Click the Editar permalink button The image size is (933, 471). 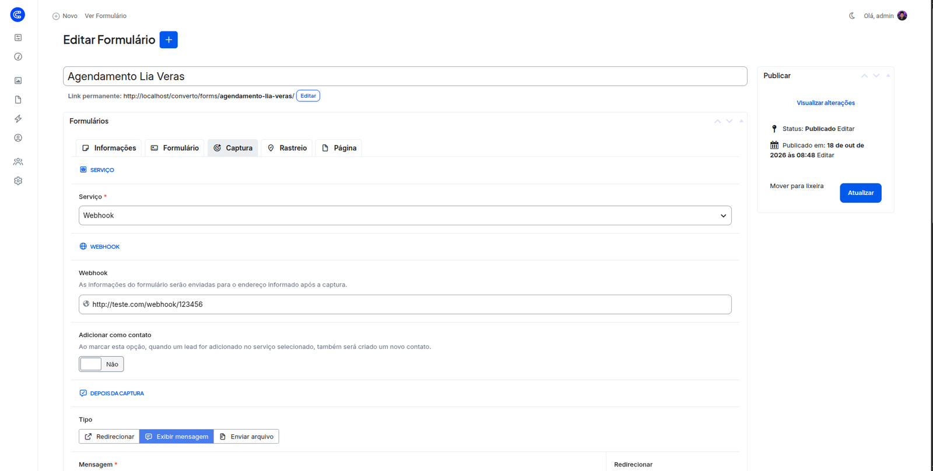(308, 96)
